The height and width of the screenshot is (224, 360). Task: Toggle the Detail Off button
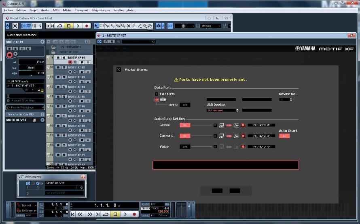point(185,105)
